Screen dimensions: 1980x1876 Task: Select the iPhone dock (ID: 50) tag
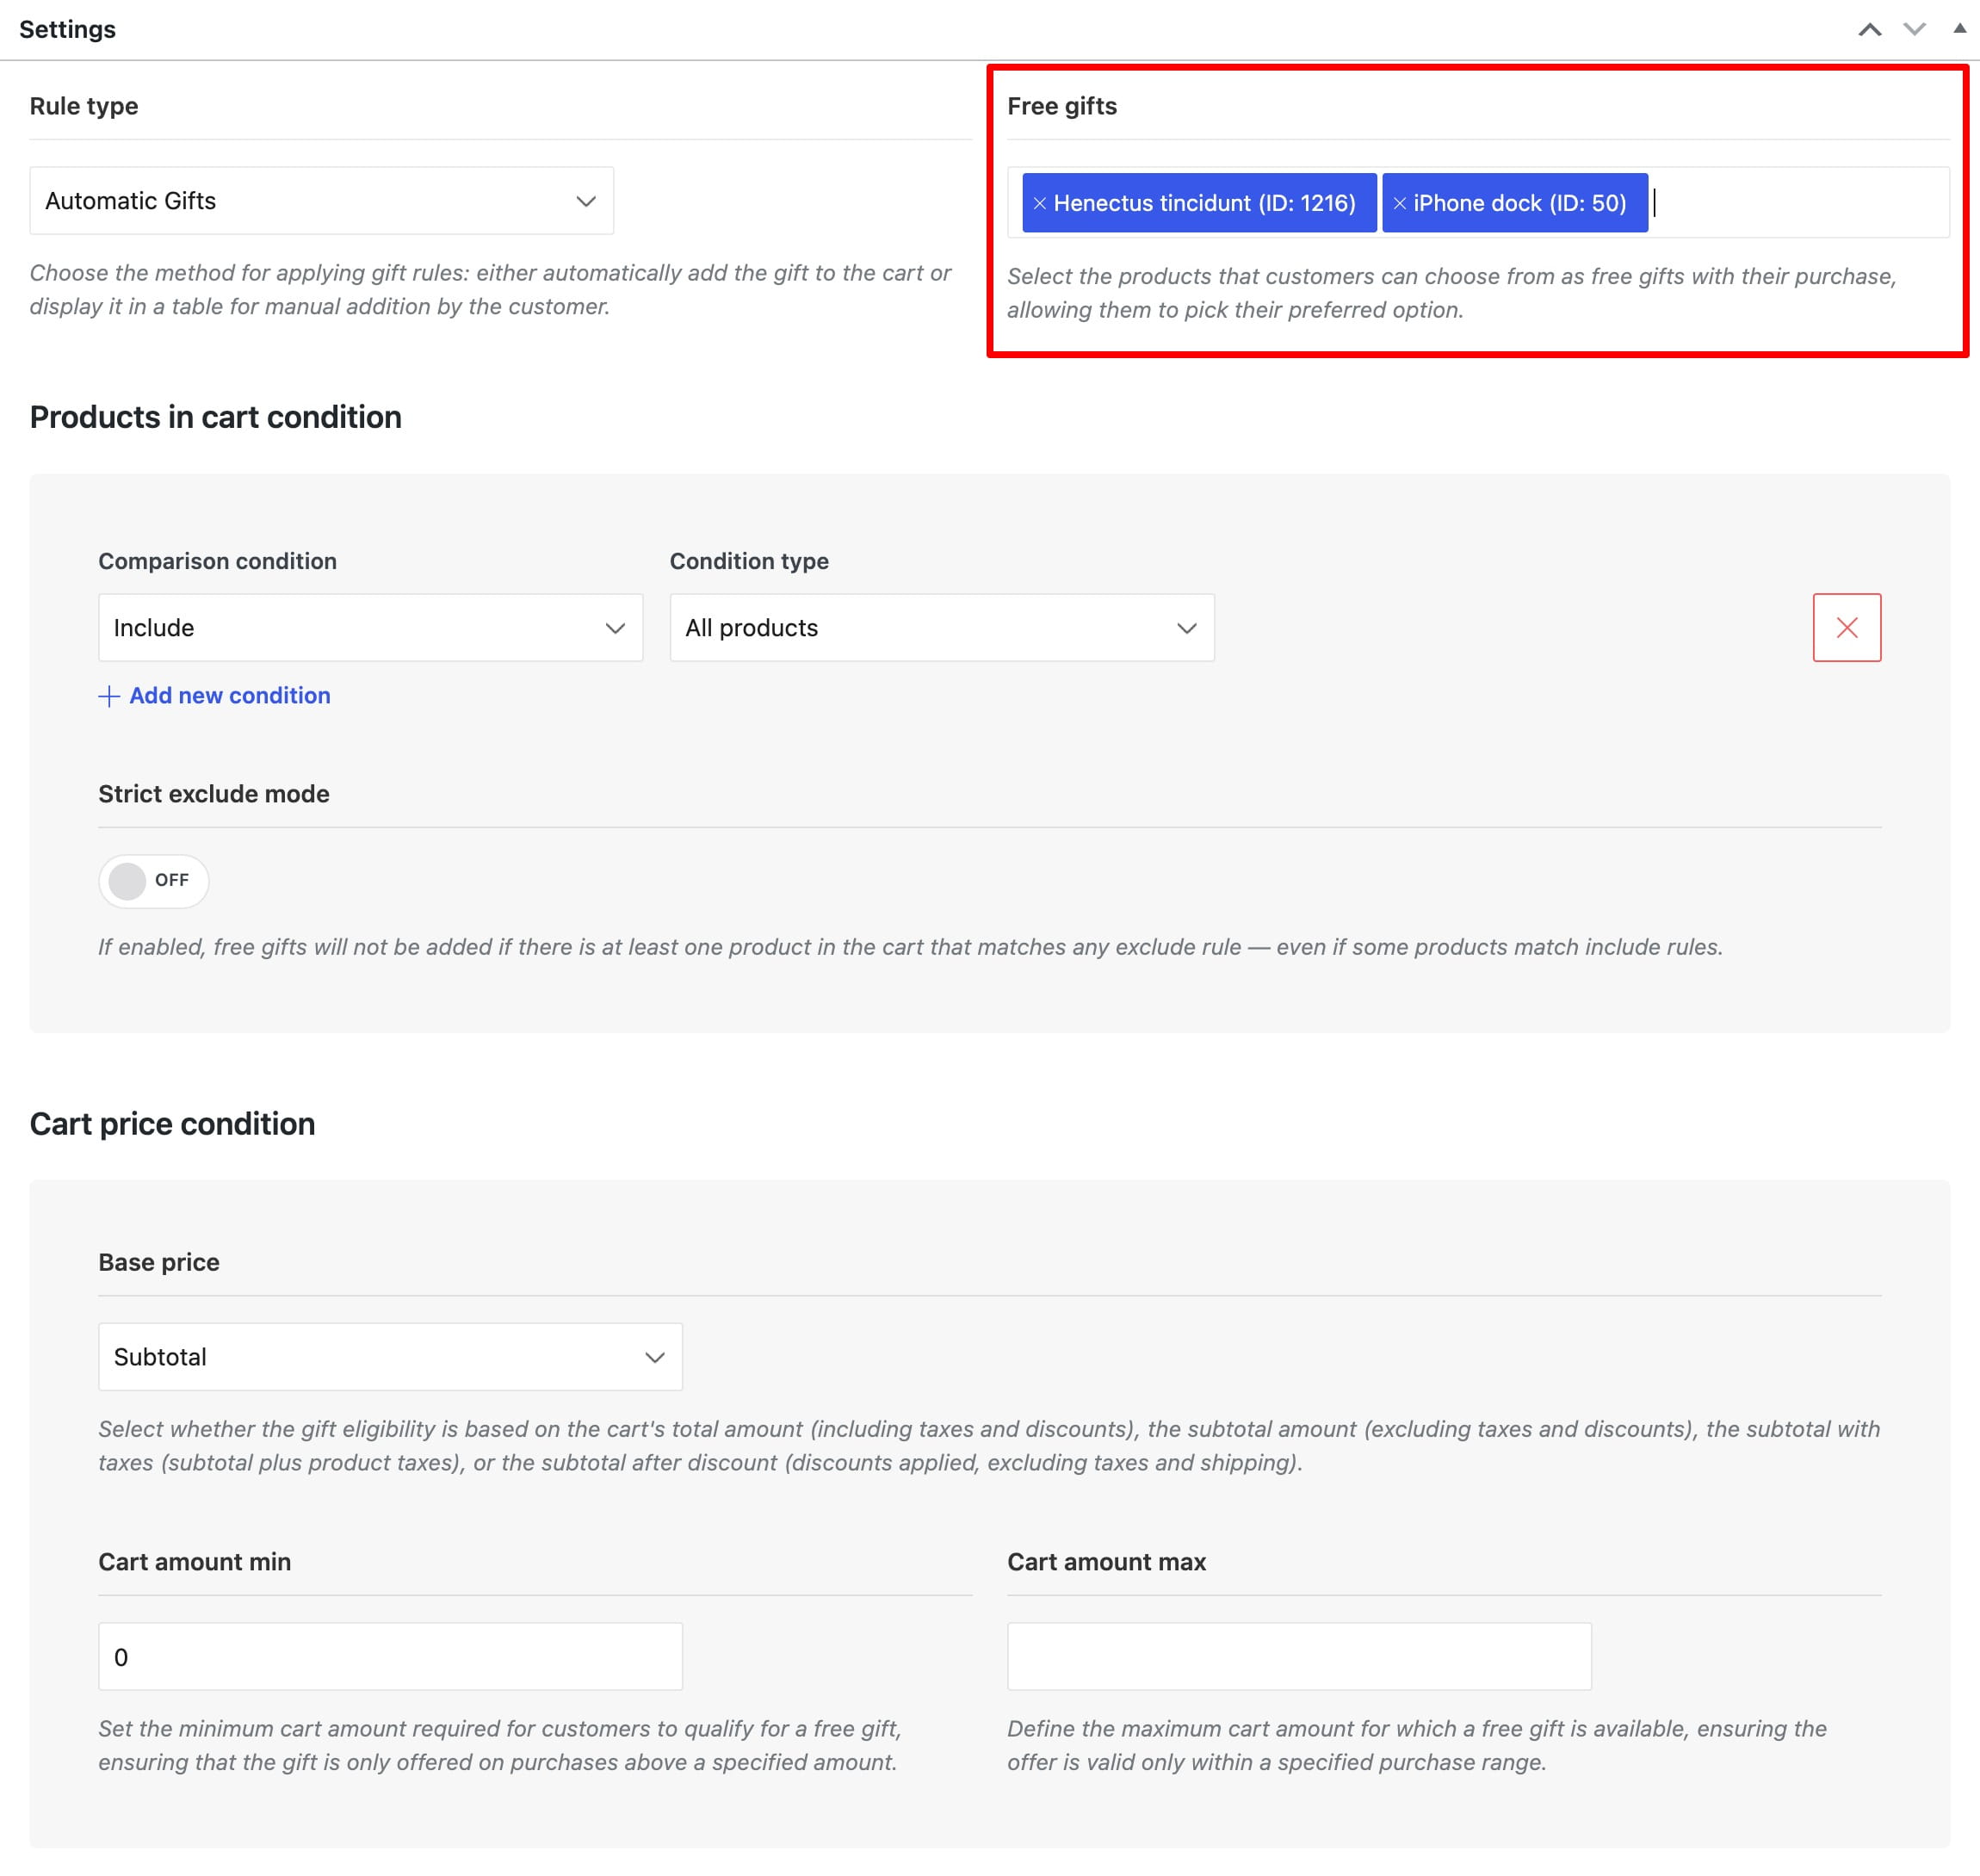[x=1514, y=203]
